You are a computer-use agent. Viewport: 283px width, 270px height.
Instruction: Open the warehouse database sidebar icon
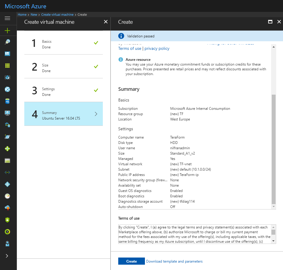(7, 125)
